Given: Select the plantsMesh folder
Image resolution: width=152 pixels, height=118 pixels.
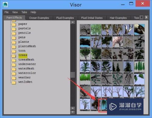Looking at the screenshot, I should [27, 46].
